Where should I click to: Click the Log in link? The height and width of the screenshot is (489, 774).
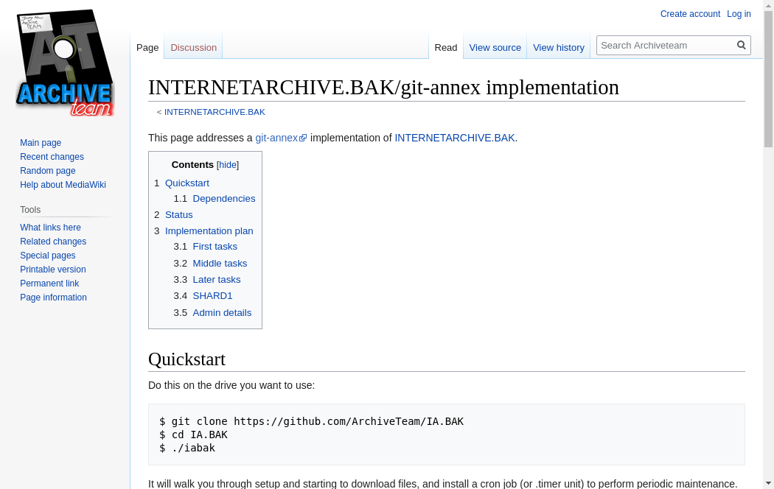click(x=739, y=14)
